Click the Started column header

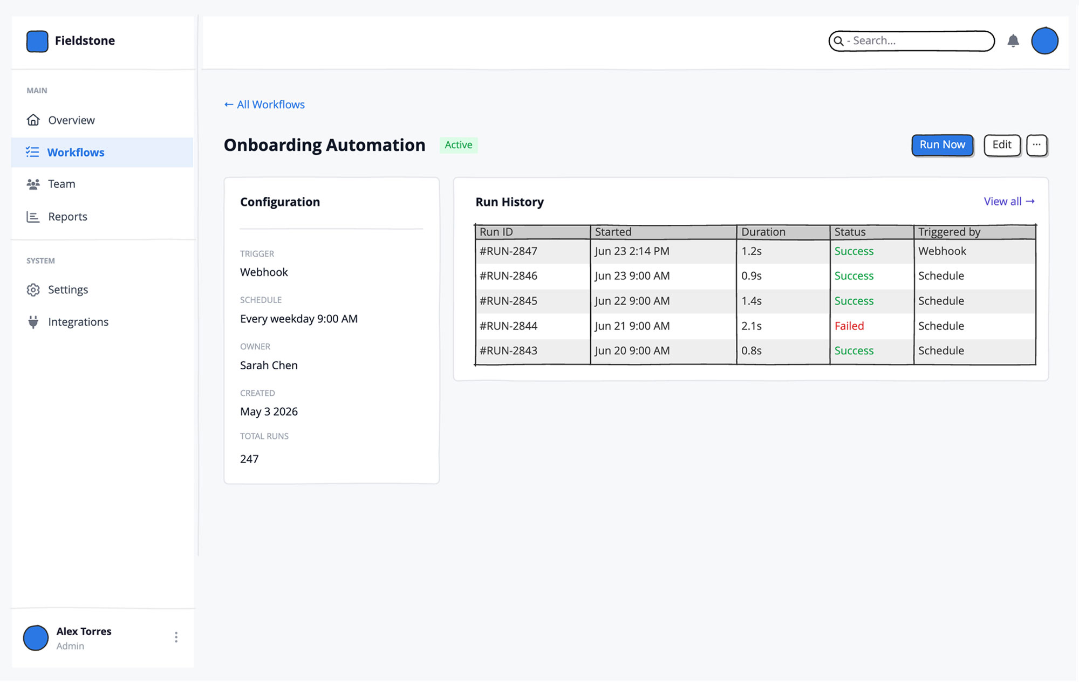point(664,232)
